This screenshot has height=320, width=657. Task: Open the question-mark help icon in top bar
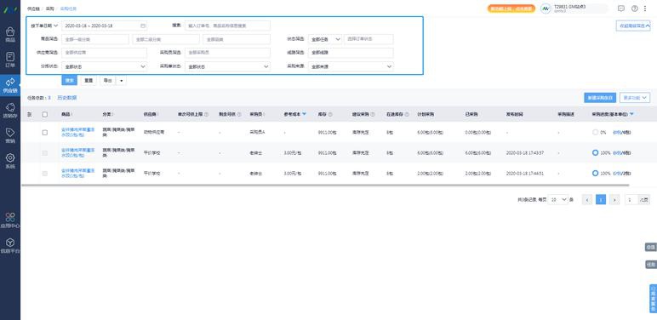(x=634, y=9)
